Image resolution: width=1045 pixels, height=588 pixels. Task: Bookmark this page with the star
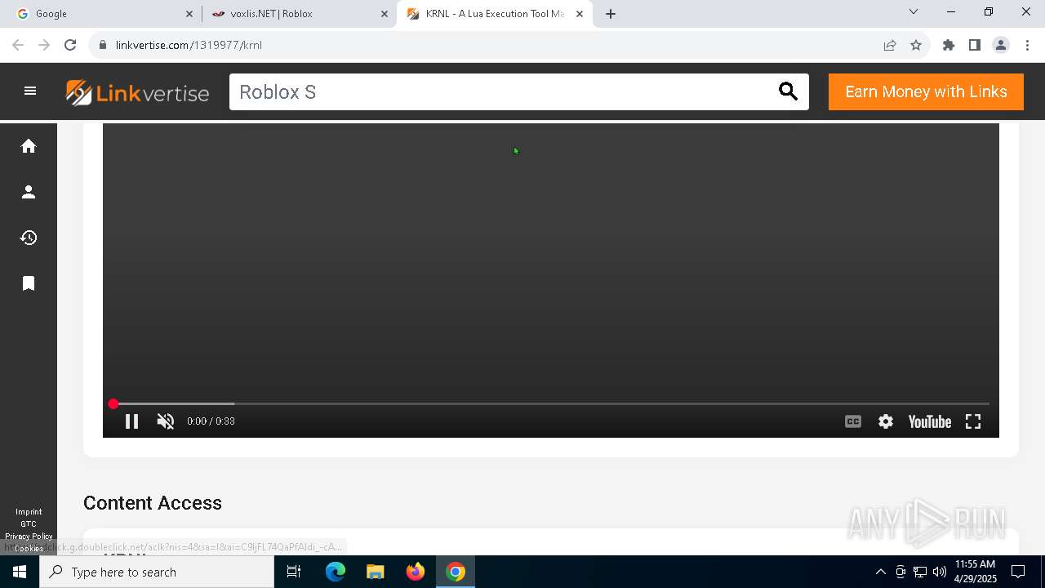pos(916,45)
